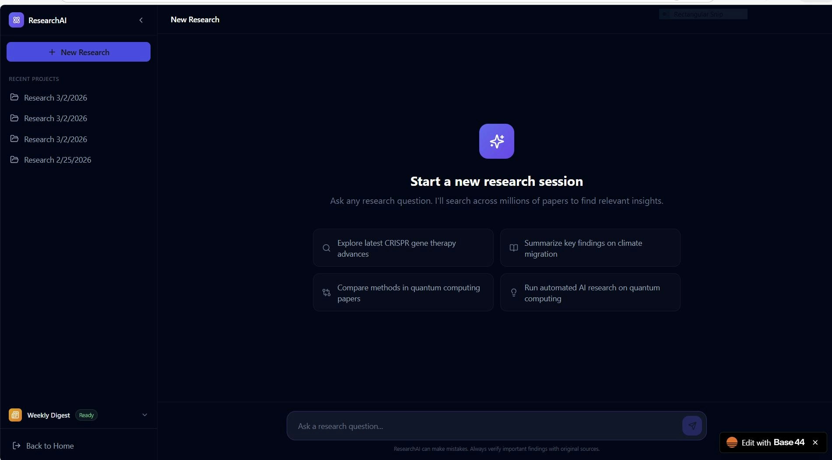This screenshot has height=460, width=832.
Task: Click the sparkle icon above the heading
Action: tap(496, 141)
